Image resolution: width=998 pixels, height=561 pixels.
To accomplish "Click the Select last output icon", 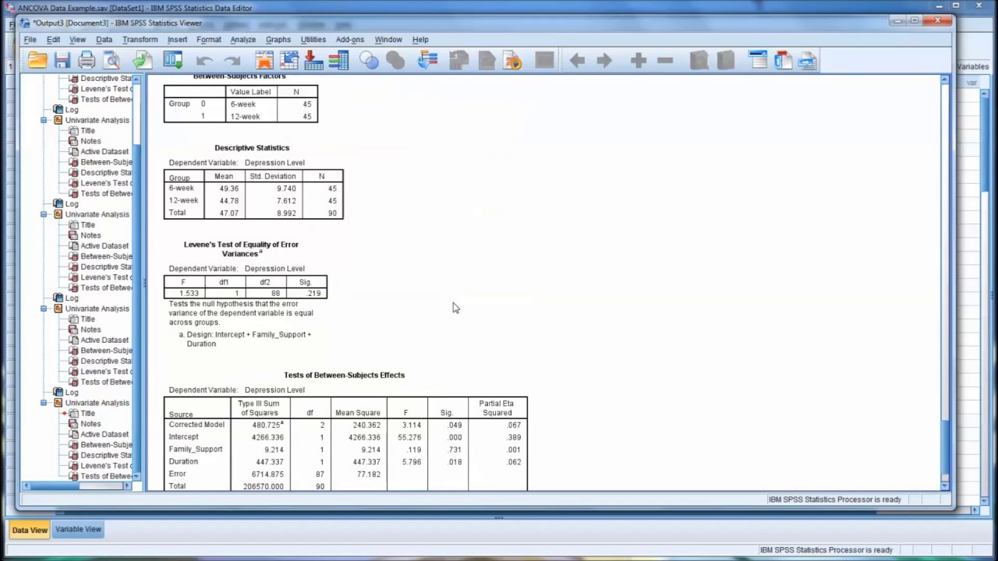I will pyautogui.click(x=428, y=61).
